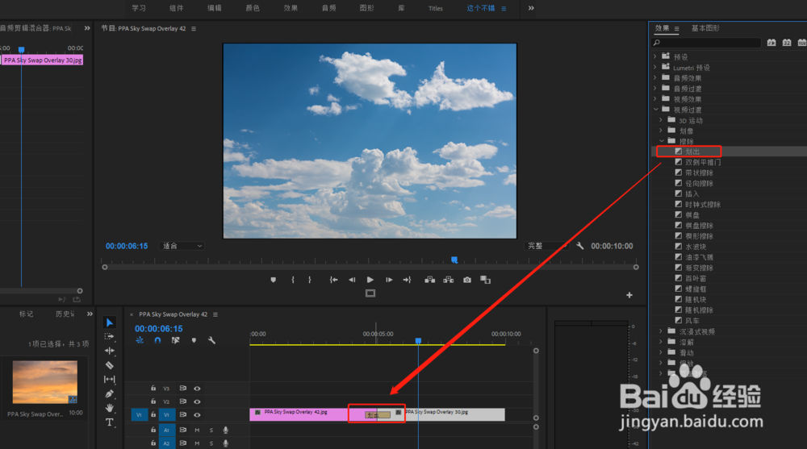Open the zoom level 适合 dropdown
Screen dimensions: 807x449
[x=182, y=246]
